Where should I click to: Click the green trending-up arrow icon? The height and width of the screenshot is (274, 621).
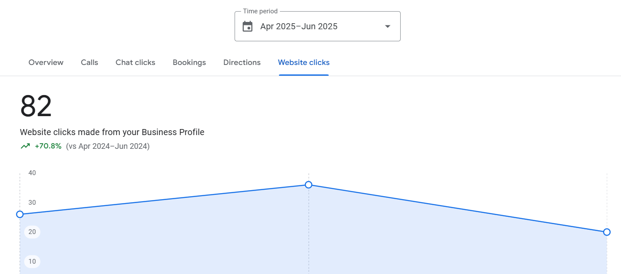pos(25,146)
